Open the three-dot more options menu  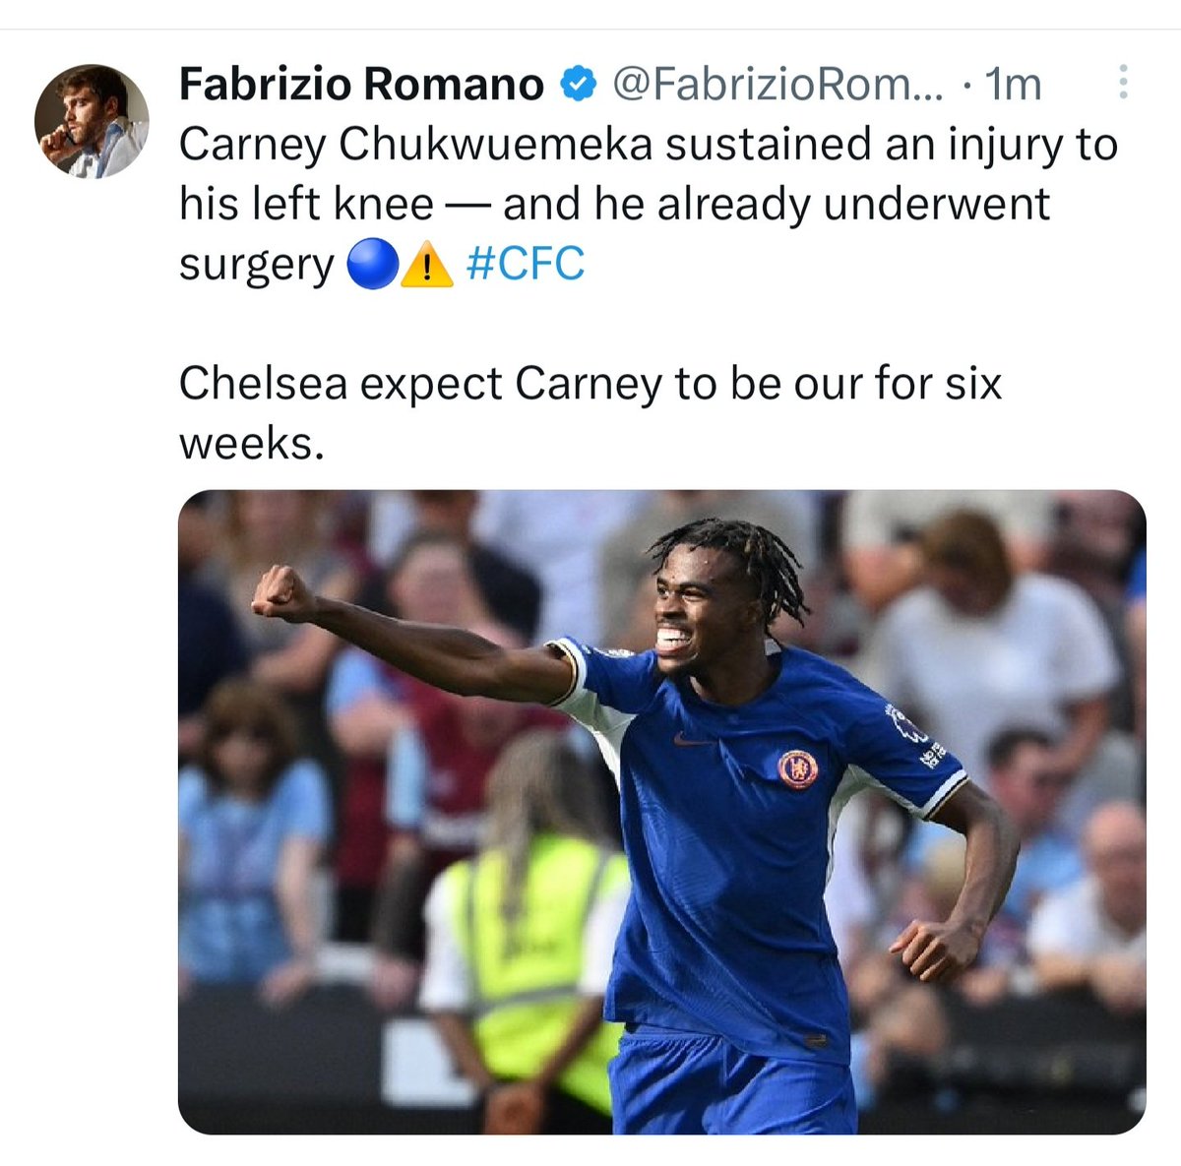pyautogui.click(x=1123, y=84)
